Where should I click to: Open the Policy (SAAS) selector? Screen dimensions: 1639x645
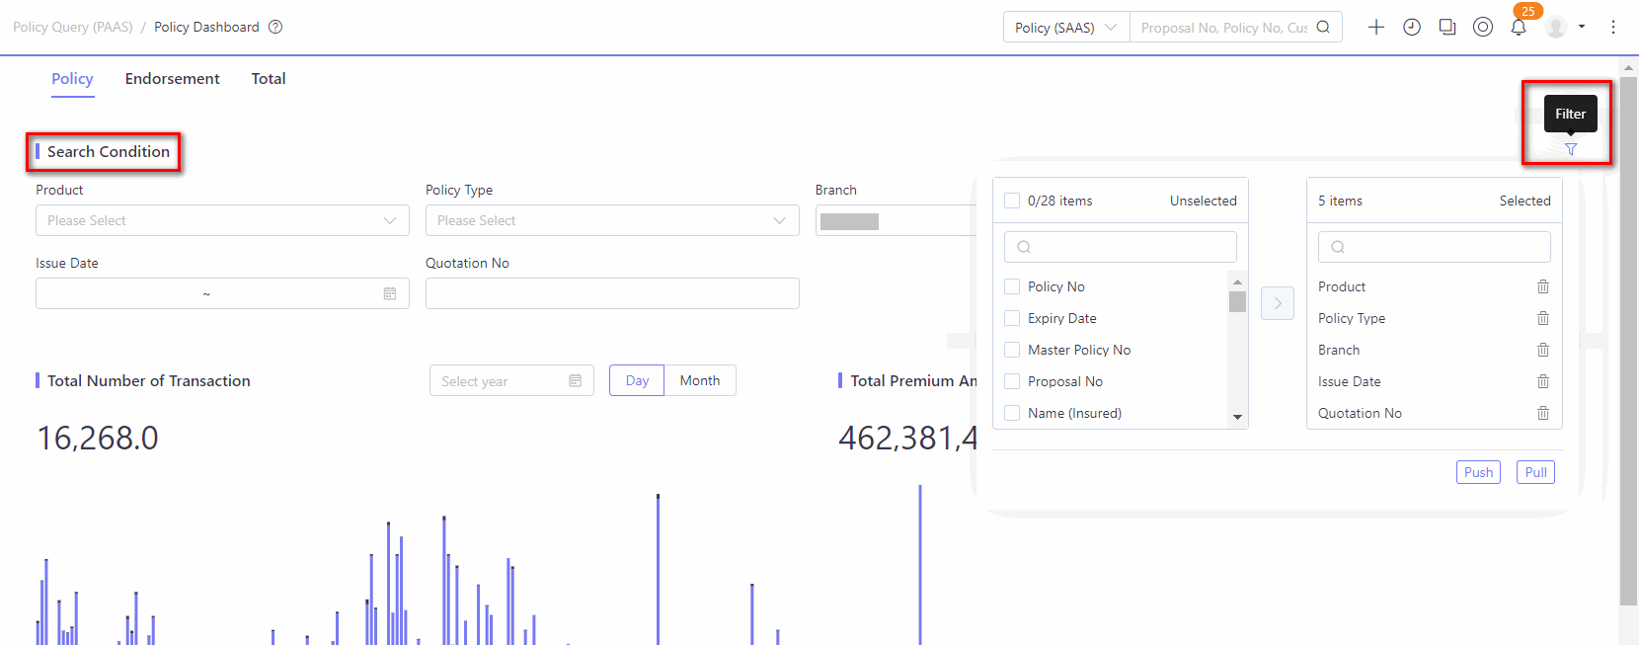point(1066,28)
